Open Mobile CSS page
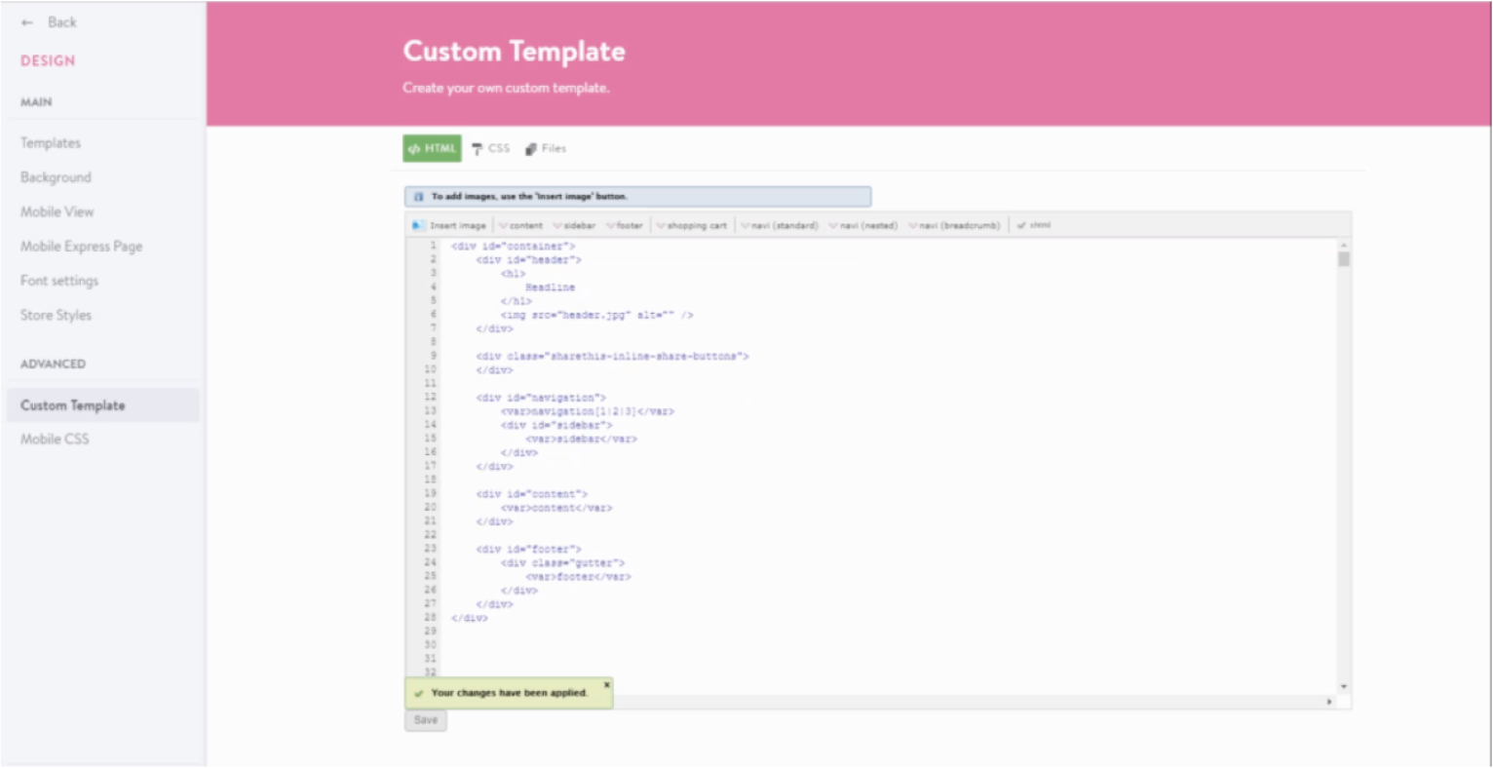The height and width of the screenshot is (768, 1493). coord(55,440)
